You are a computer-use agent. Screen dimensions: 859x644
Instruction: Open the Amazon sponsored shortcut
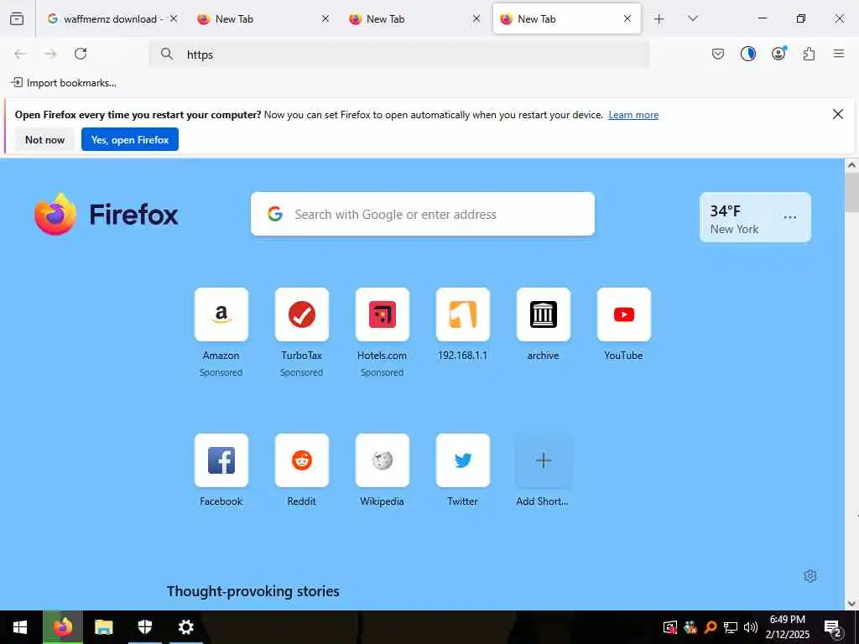coord(221,315)
